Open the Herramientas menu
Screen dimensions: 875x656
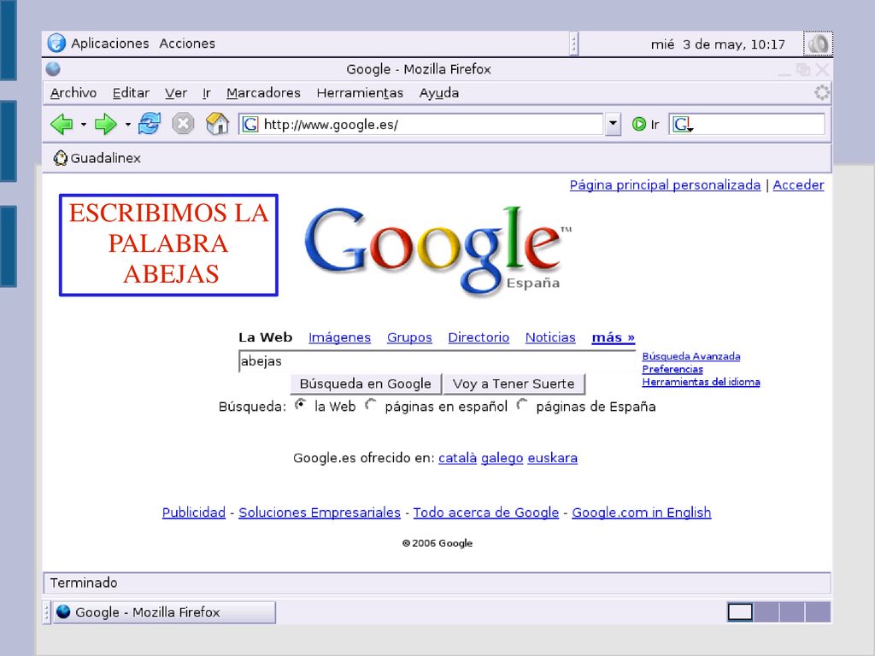[x=360, y=93]
